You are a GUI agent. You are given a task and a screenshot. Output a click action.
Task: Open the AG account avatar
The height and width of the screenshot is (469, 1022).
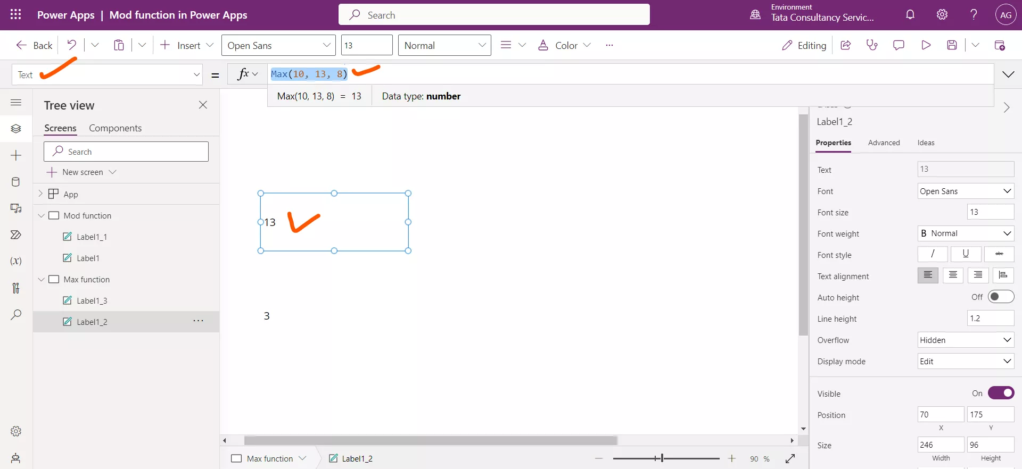click(x=1005, y=15)
